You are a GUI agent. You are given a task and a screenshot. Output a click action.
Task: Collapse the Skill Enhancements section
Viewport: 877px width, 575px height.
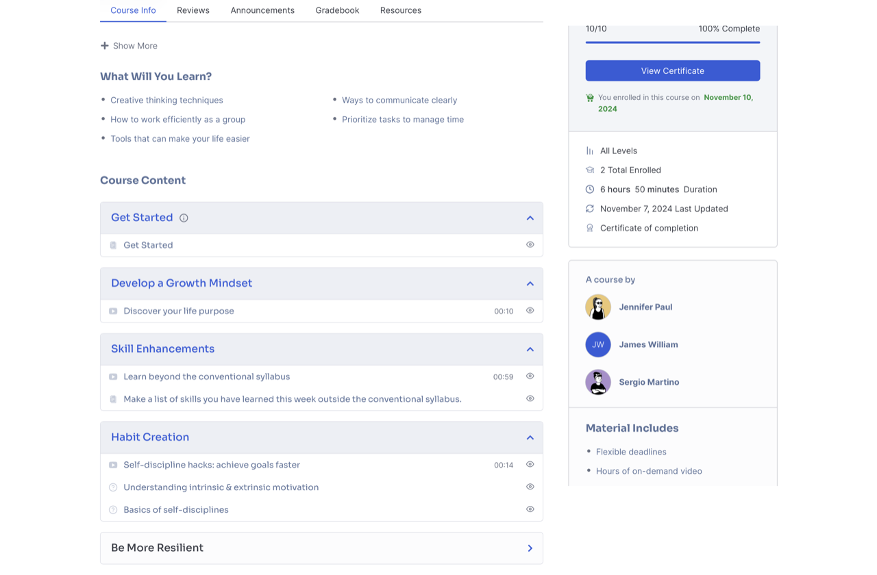coord(530,348)
